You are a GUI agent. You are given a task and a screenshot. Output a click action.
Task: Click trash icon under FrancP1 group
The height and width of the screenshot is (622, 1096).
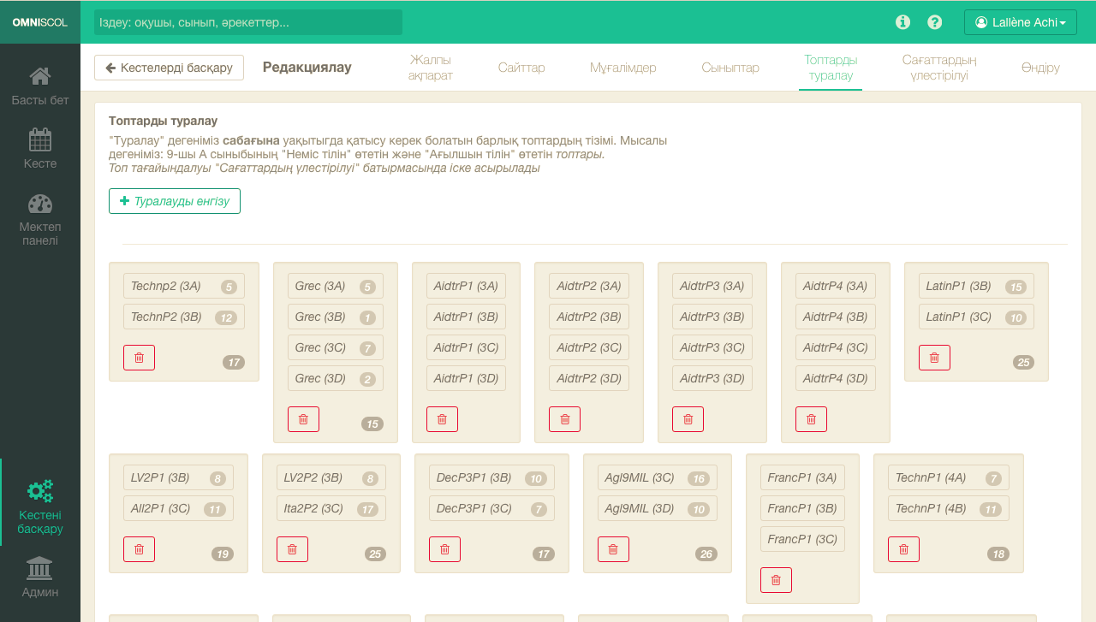click(x=776, y=580)
